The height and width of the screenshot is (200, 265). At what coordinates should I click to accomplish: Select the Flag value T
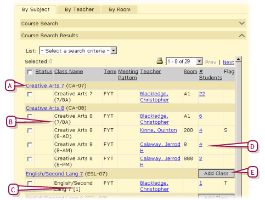225,183
